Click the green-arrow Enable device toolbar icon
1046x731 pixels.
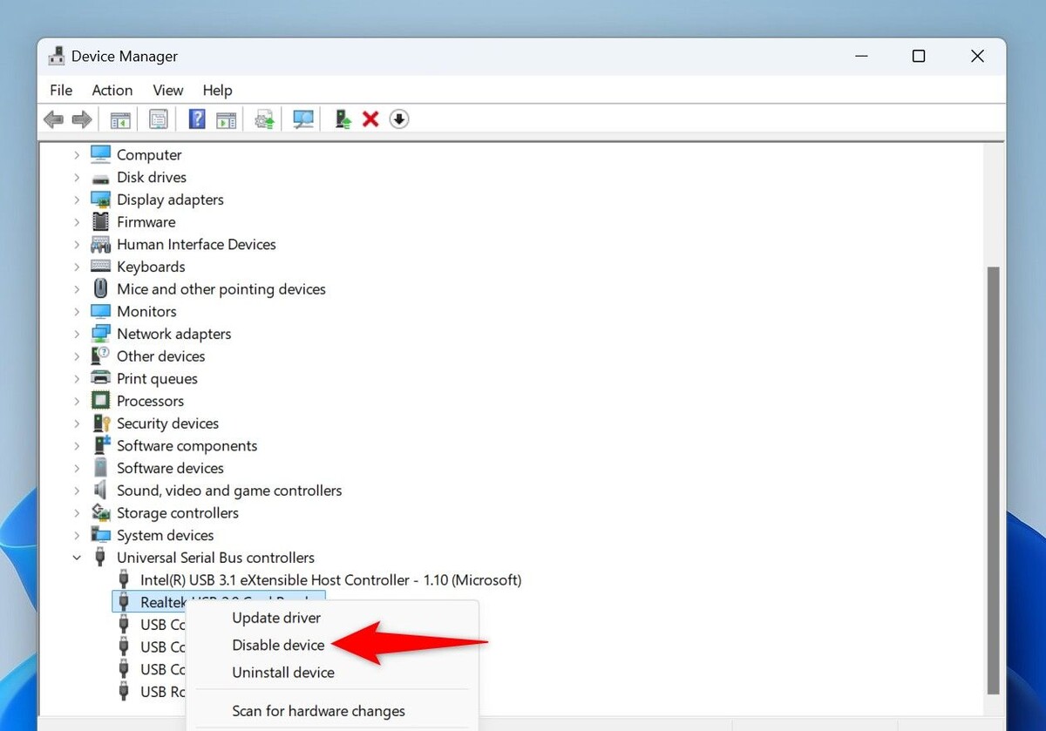coord(343,119)
